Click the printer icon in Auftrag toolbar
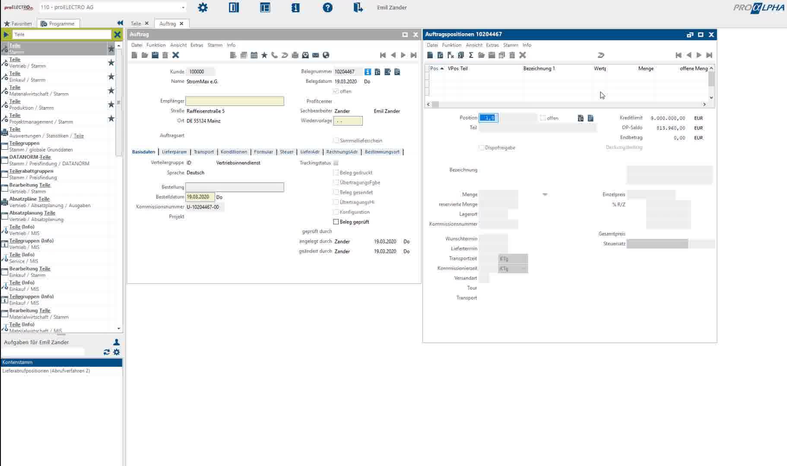787x466 pixels. 295,55
